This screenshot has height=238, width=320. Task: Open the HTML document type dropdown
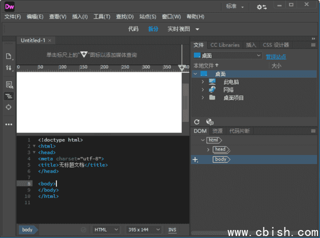click(x=106, y=229)
